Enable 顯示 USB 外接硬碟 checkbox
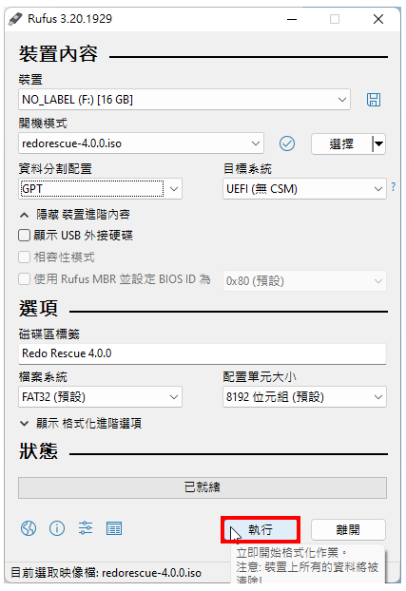The width and height of the screenshot is (406, 591). tap(24, 236)
